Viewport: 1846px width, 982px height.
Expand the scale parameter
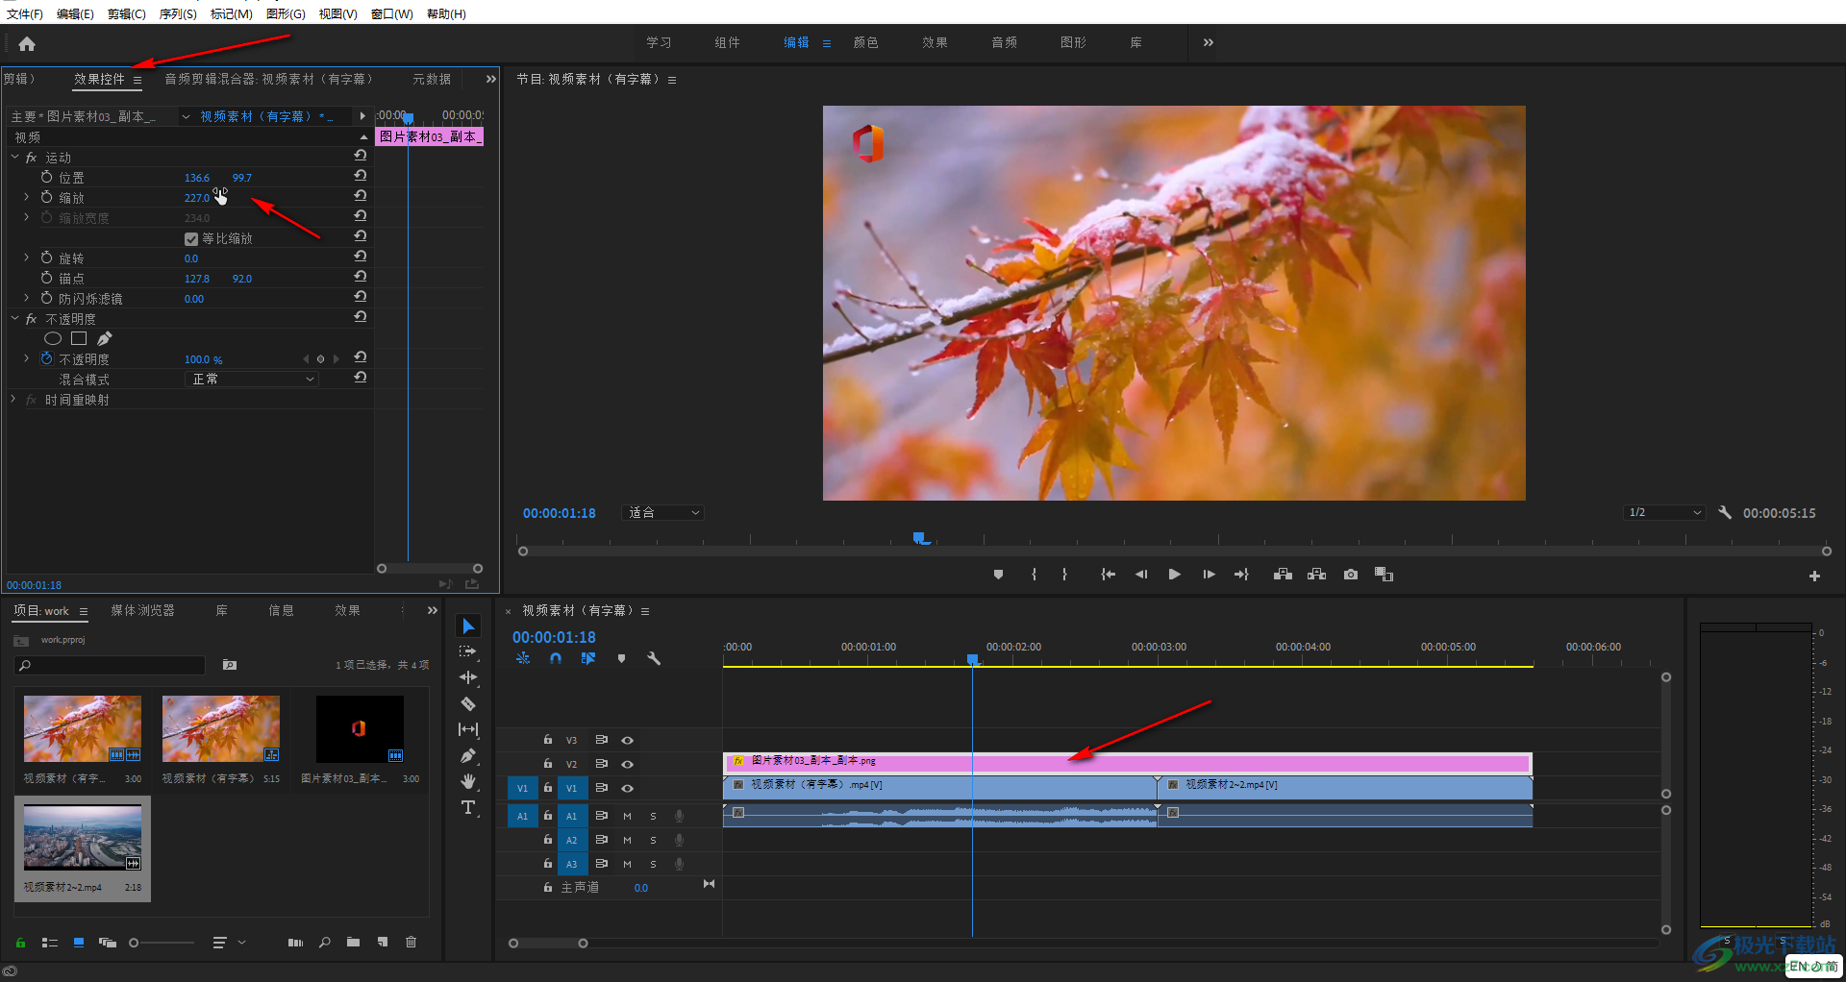(x=27, y=197)
